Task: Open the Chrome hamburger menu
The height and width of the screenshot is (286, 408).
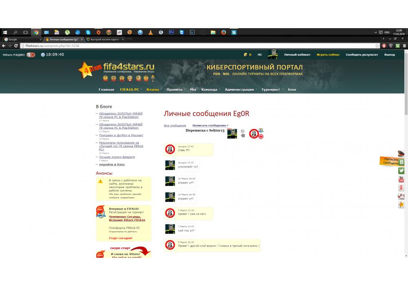Action: [x=404, y=46]
